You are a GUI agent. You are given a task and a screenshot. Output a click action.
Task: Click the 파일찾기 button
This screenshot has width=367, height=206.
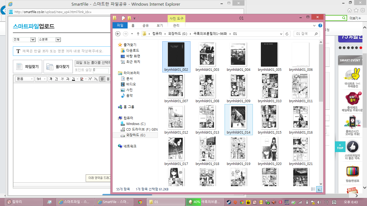(x=28, y=67)
